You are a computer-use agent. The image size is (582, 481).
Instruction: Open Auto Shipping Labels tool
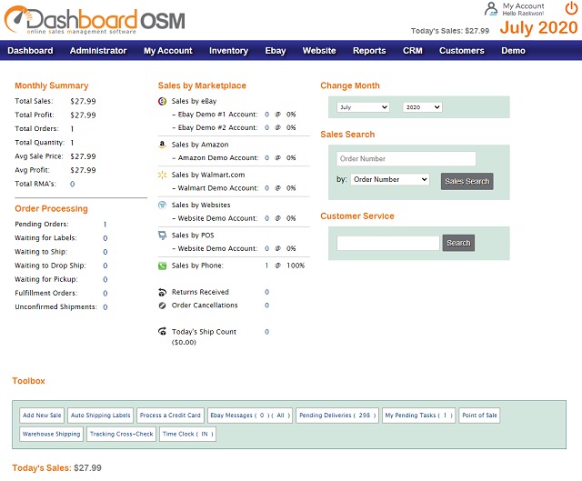tap(101, 416)
